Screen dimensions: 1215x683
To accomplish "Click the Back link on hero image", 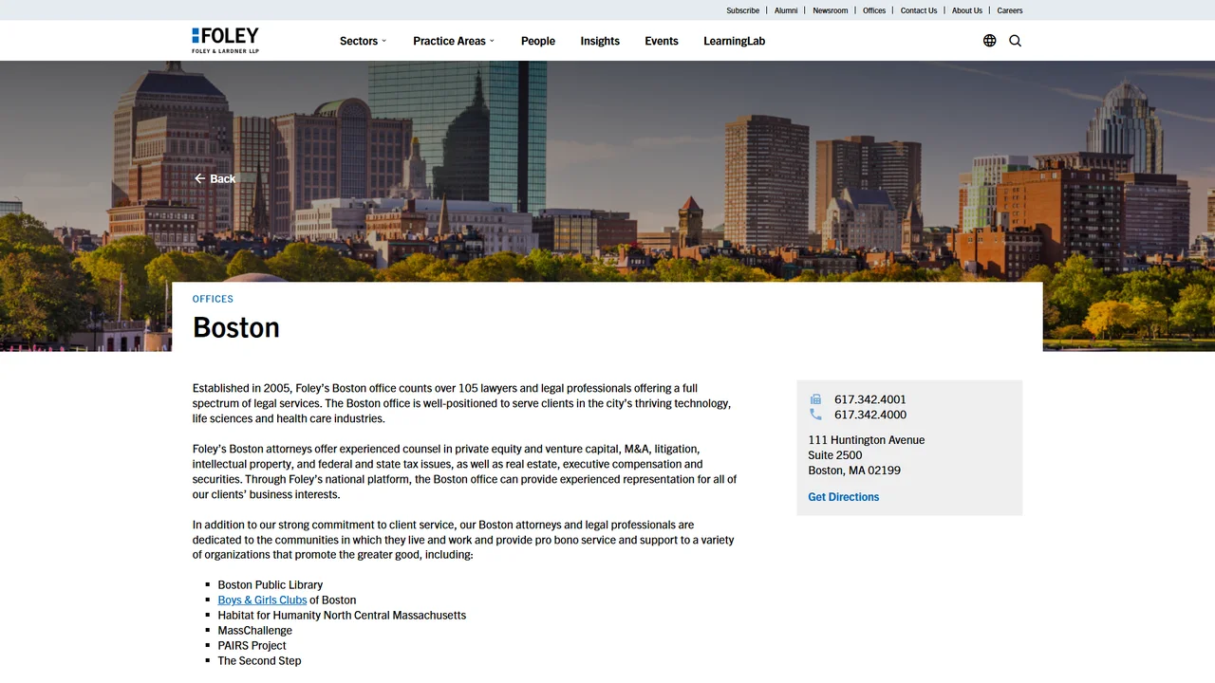I will click(x=215, y=178).
